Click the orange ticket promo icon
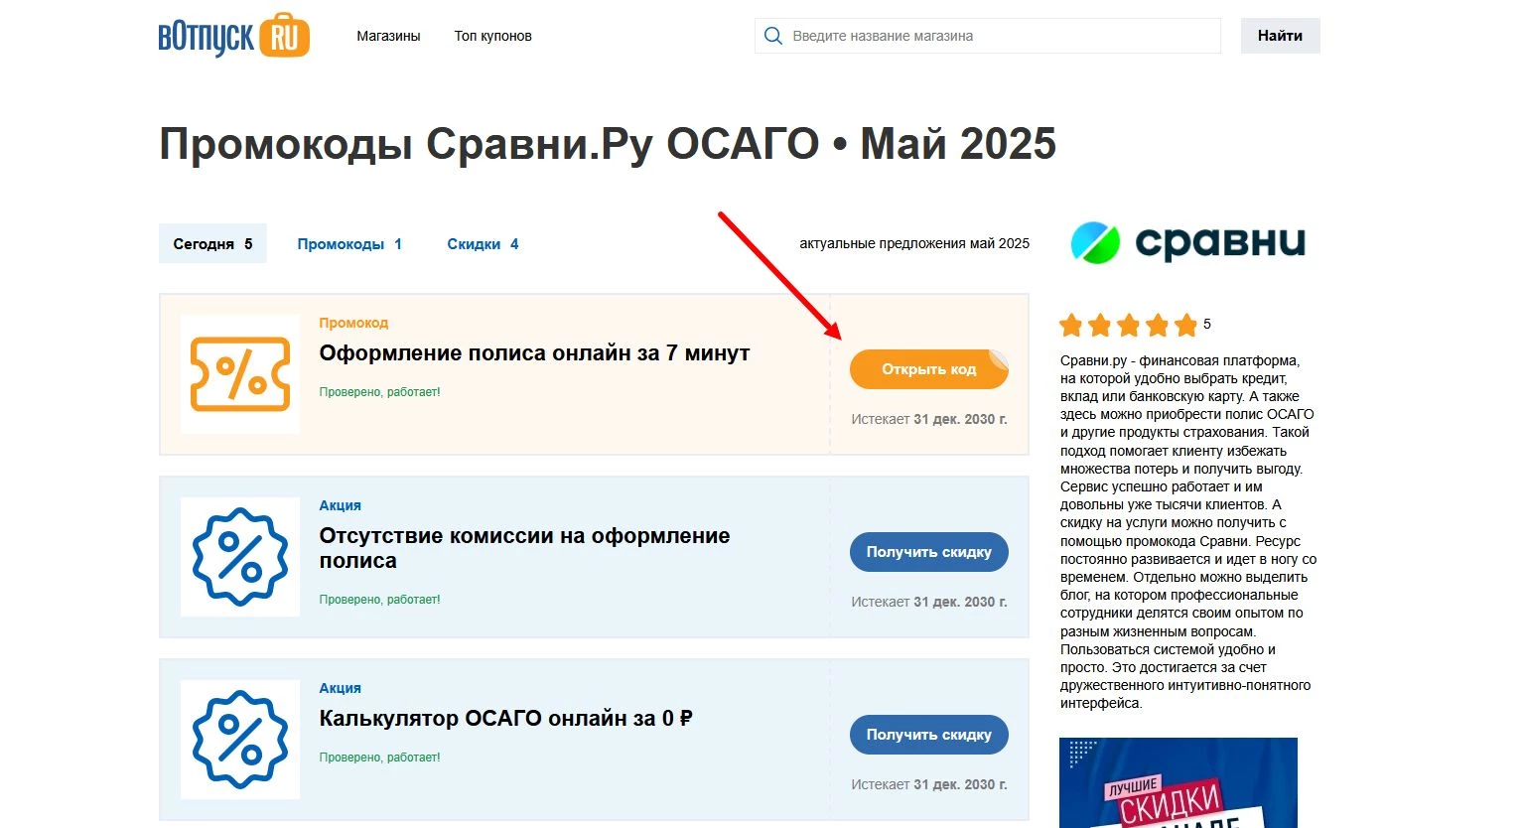Viewport: 1525px width, 828px height. pyautogui.click(x=239, y=373)
